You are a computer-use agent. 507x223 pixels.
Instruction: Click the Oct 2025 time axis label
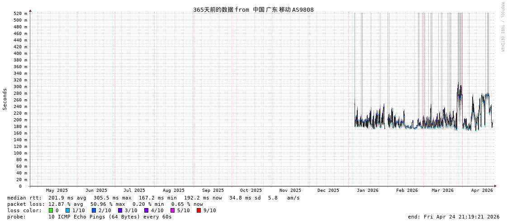point(251,190)
